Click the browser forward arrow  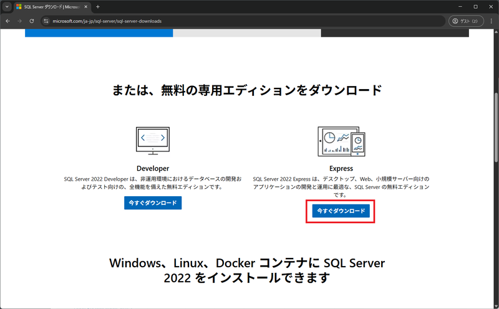(x=20, y=21)
